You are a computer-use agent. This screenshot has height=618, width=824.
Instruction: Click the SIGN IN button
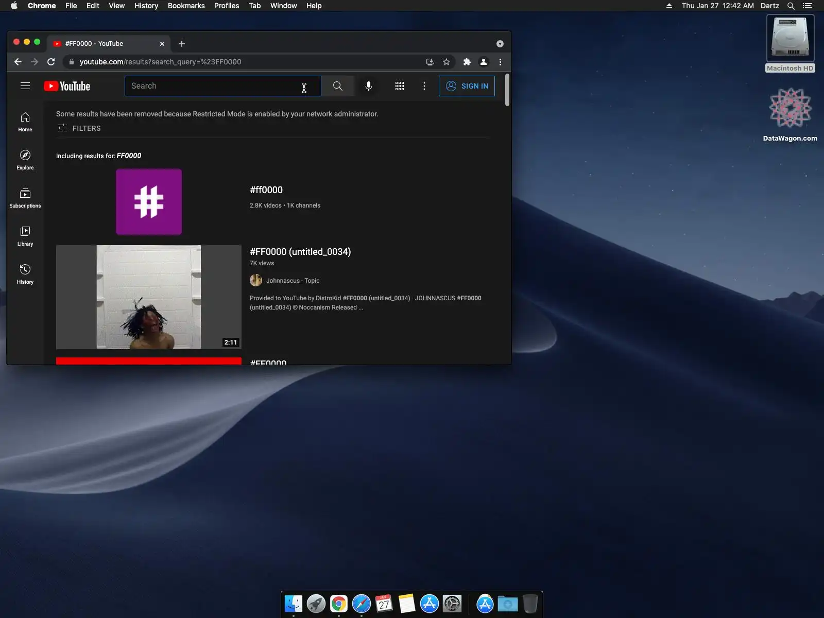point(467,86)
